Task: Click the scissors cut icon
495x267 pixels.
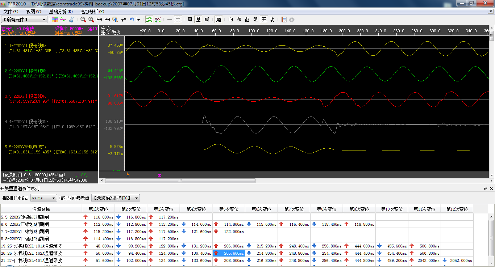Action: (71, 20)
